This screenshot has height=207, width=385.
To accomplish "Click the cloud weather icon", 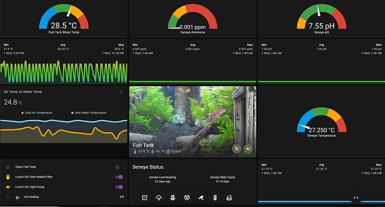I will tap(158, 198).
